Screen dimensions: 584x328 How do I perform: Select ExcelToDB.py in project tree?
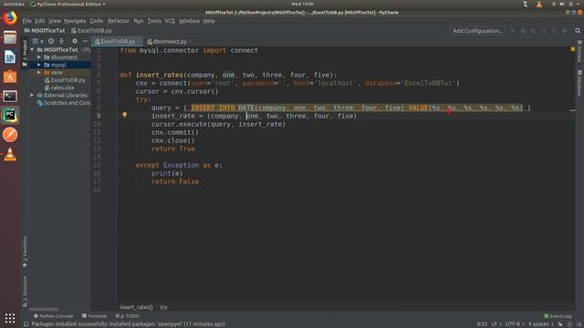tap(65, 80)
